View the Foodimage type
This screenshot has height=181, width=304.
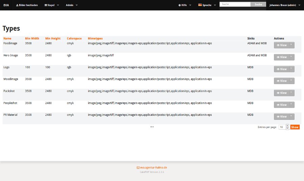tap(281, 45)
